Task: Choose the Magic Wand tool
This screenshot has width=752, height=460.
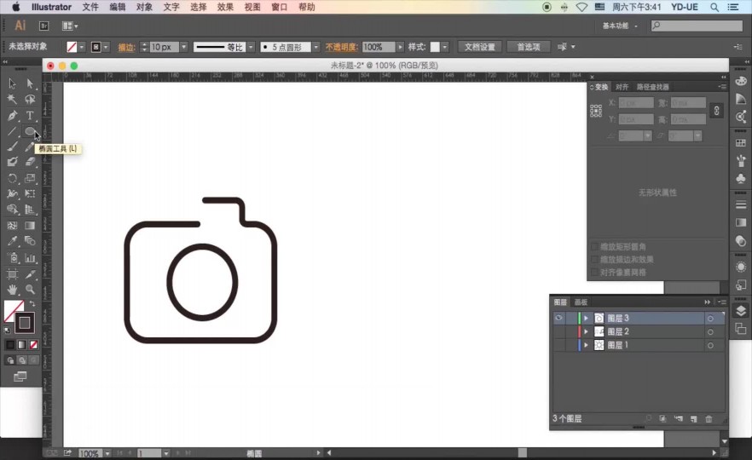Action: (x=12, y=99)
